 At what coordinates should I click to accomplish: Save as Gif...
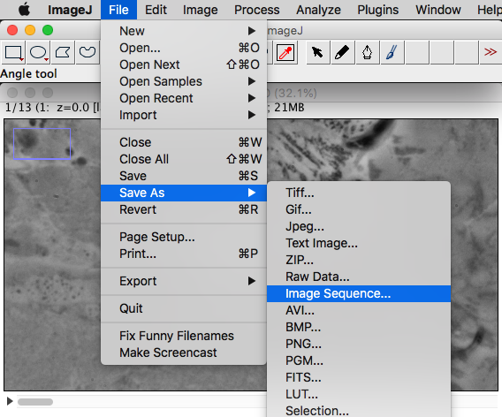coord(359,209)
